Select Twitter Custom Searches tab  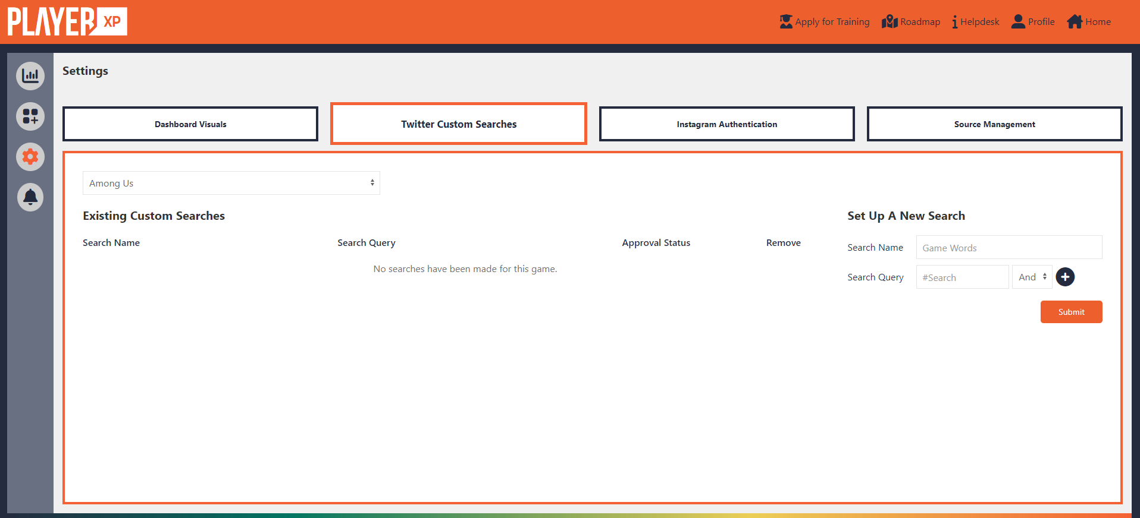click(459, 124)
